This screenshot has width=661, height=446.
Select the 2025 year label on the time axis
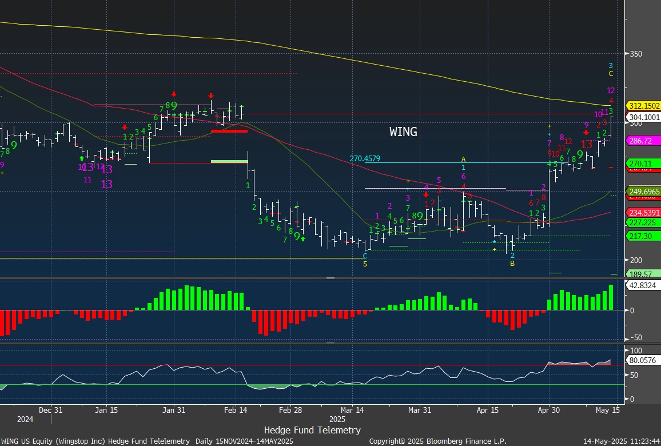[337, 420]
